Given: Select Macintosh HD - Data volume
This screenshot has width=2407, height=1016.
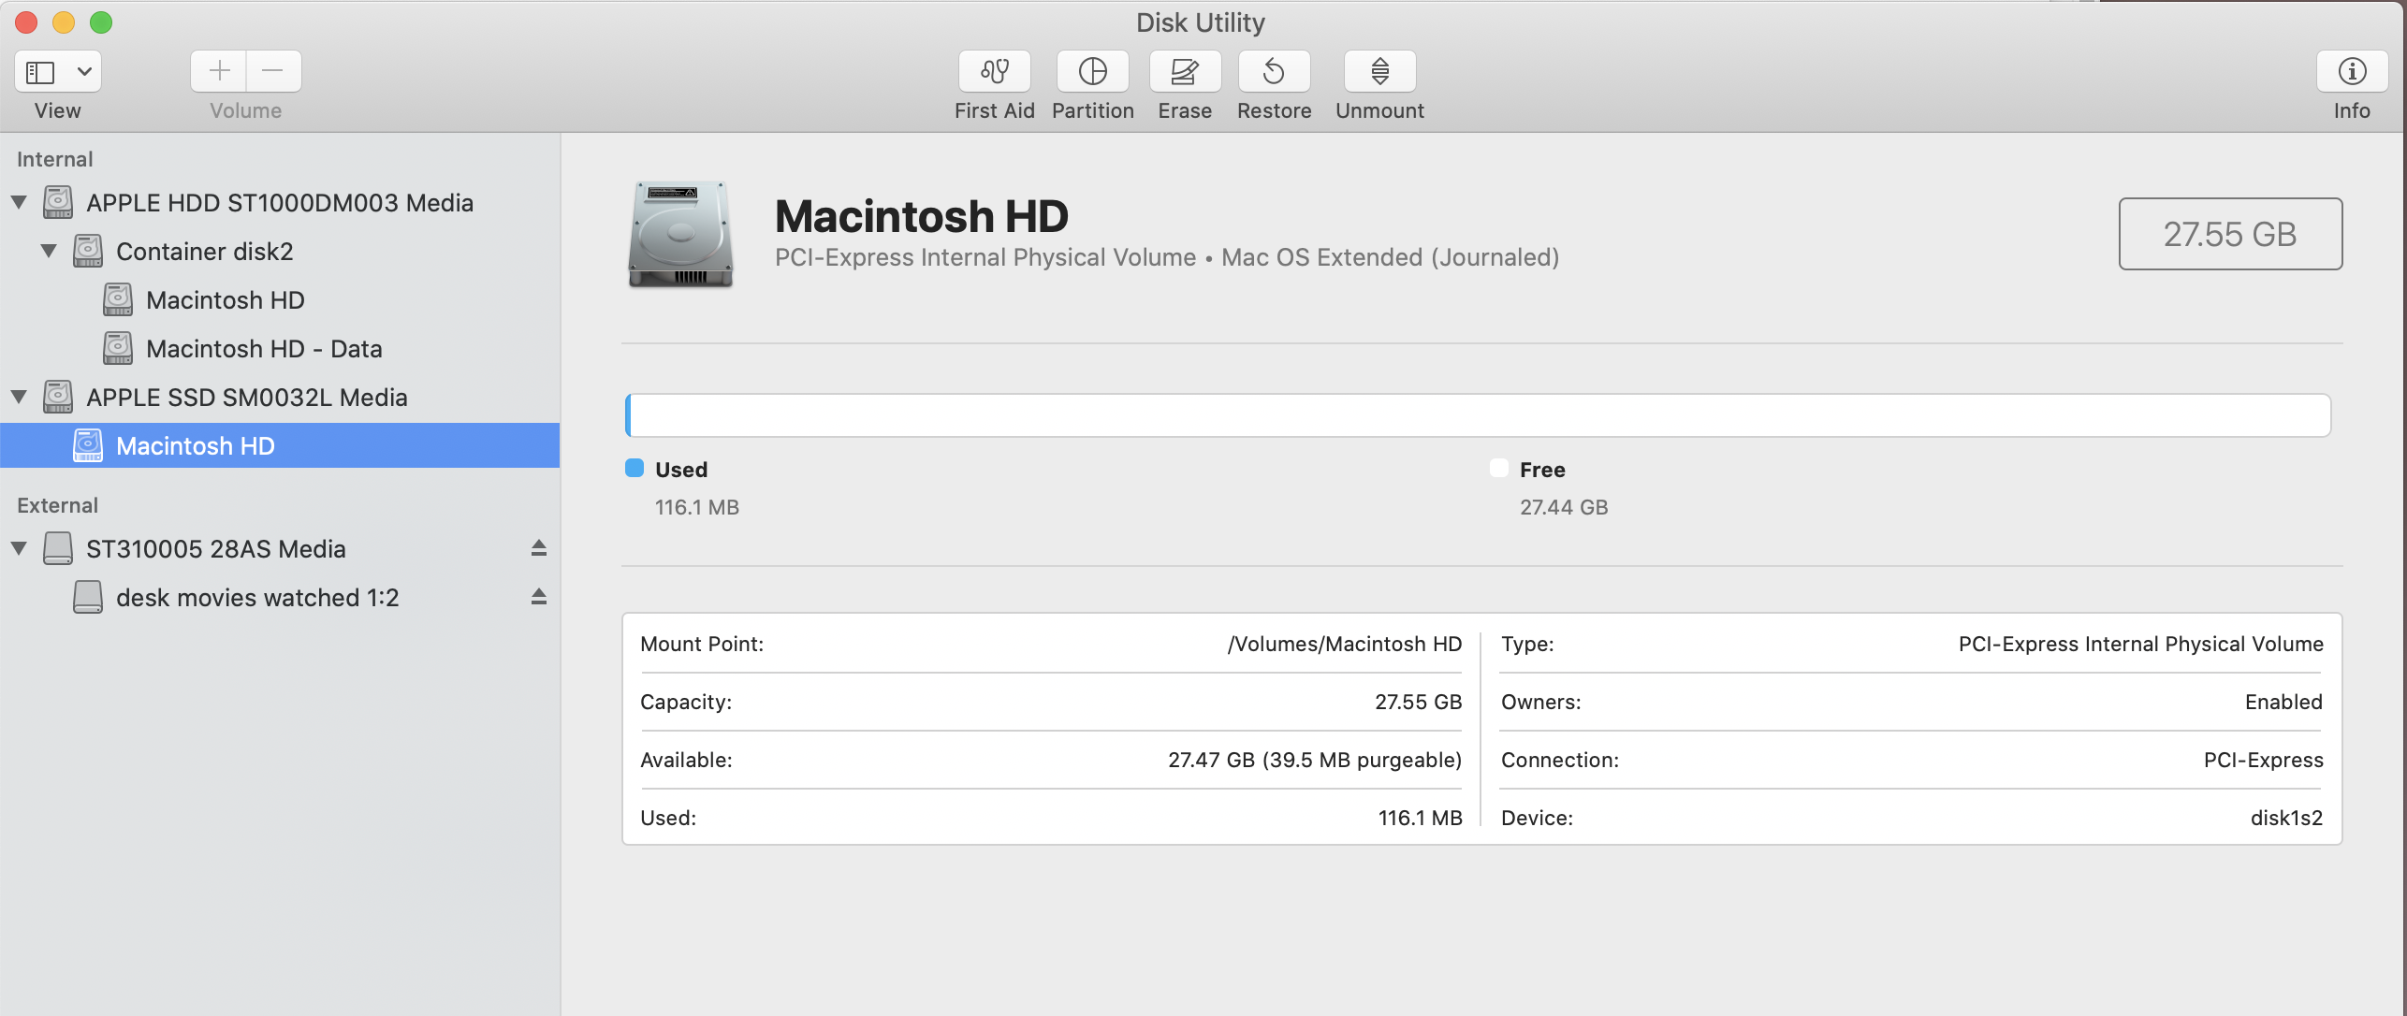Looking at the screenshot, I should tap(263, 349).
